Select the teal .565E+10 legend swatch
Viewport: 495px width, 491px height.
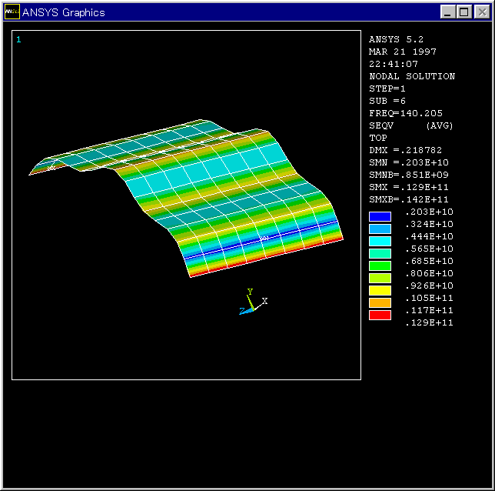tap(380, 254)
